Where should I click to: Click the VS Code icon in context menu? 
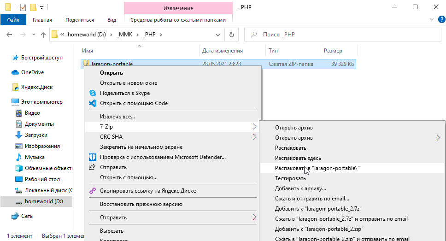coord(92,103)
